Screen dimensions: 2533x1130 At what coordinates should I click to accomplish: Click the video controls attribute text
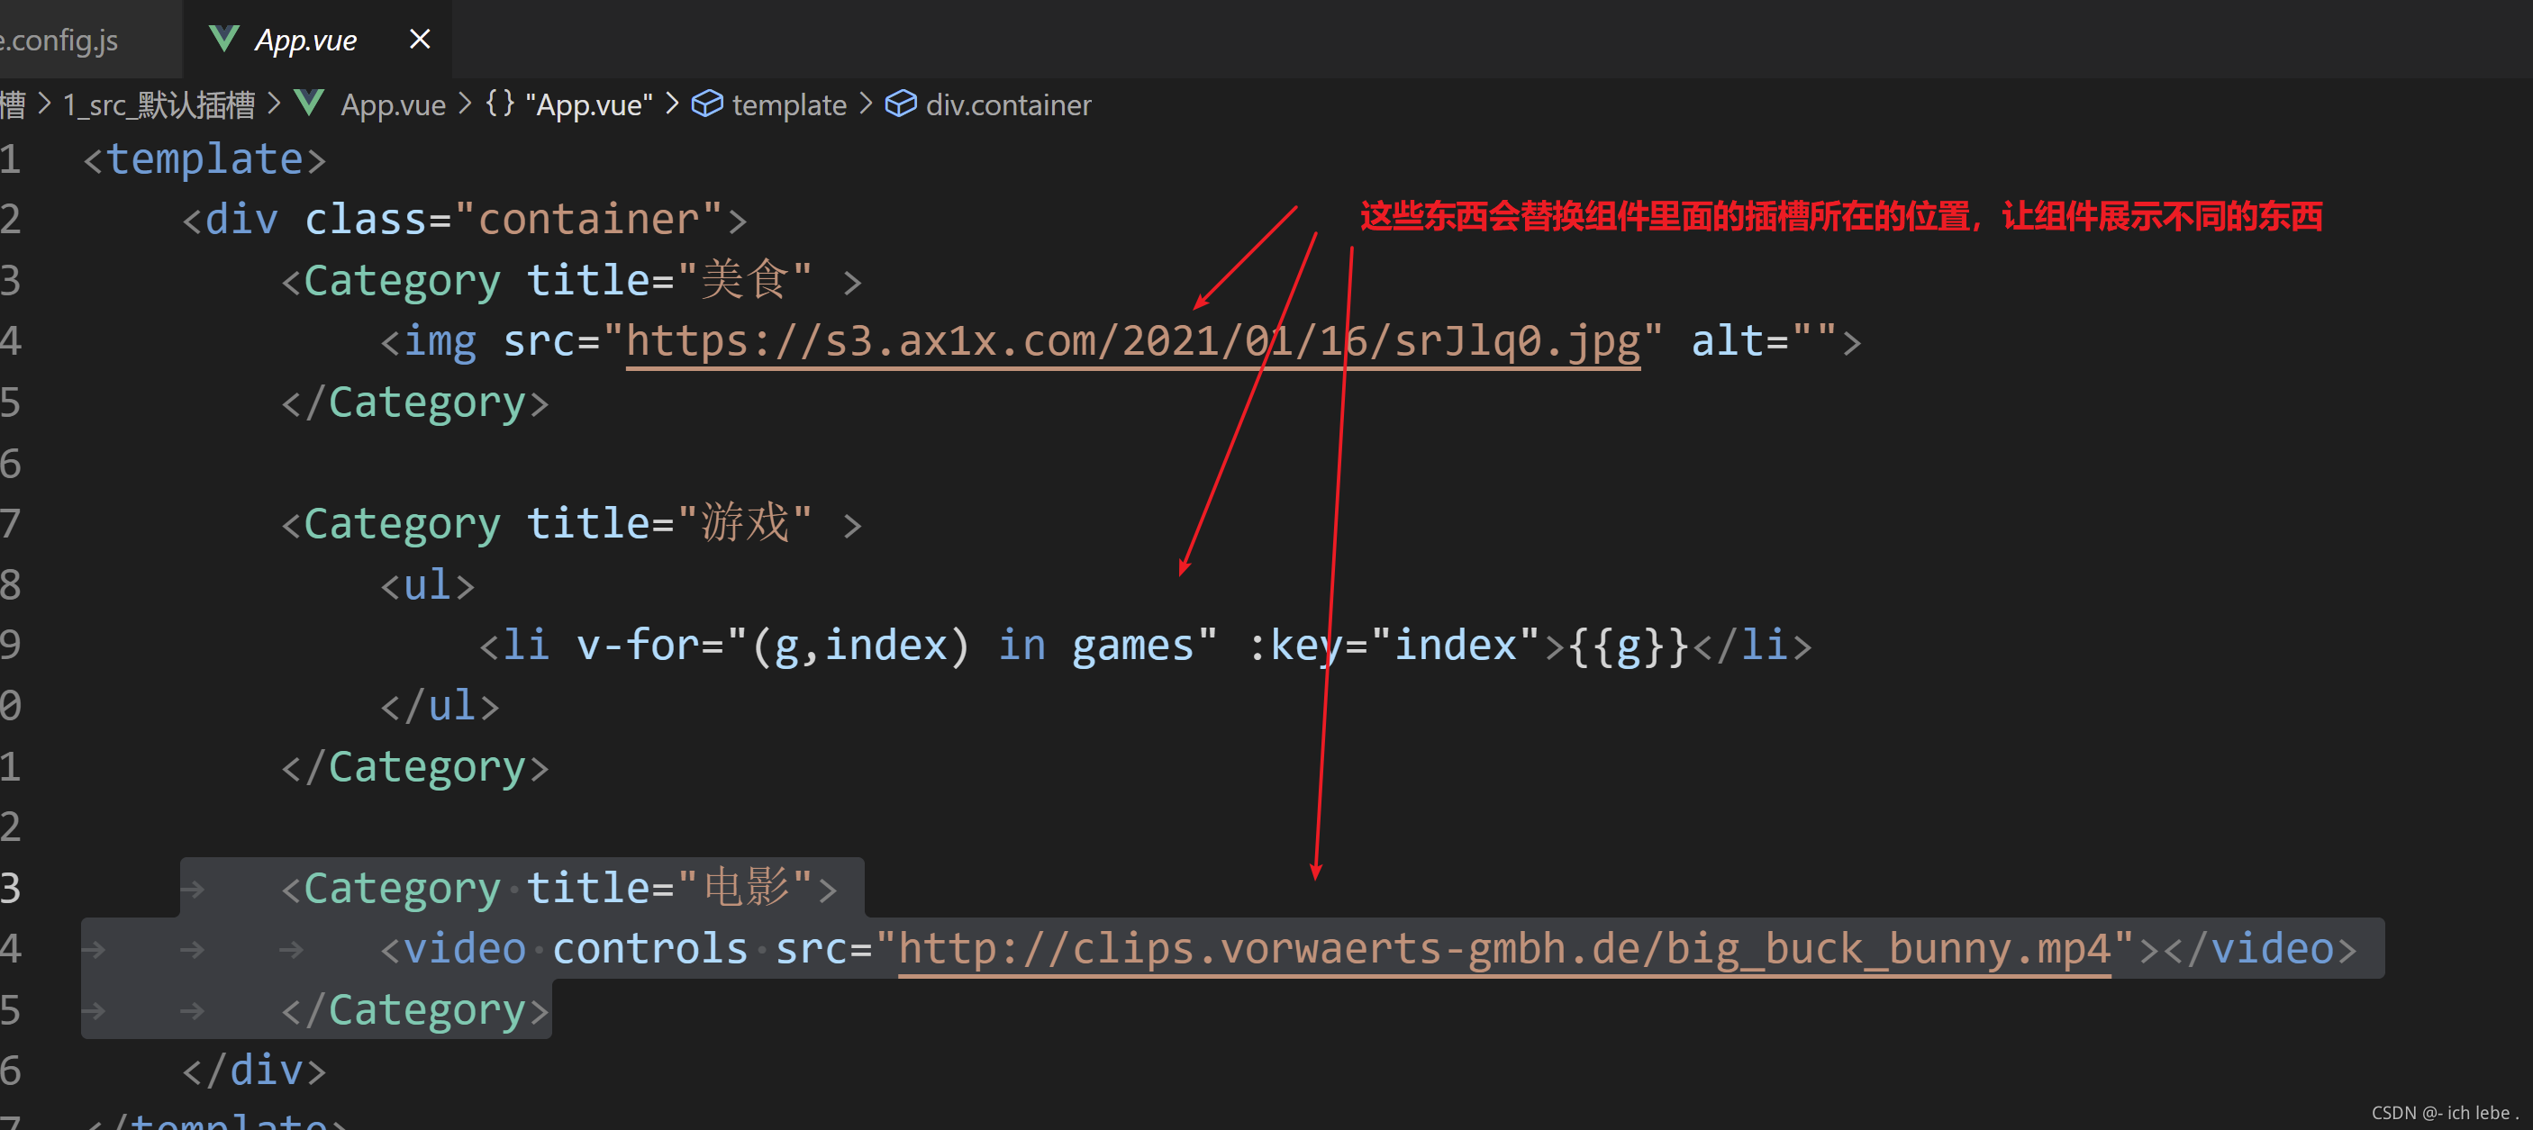coord(650,949)
